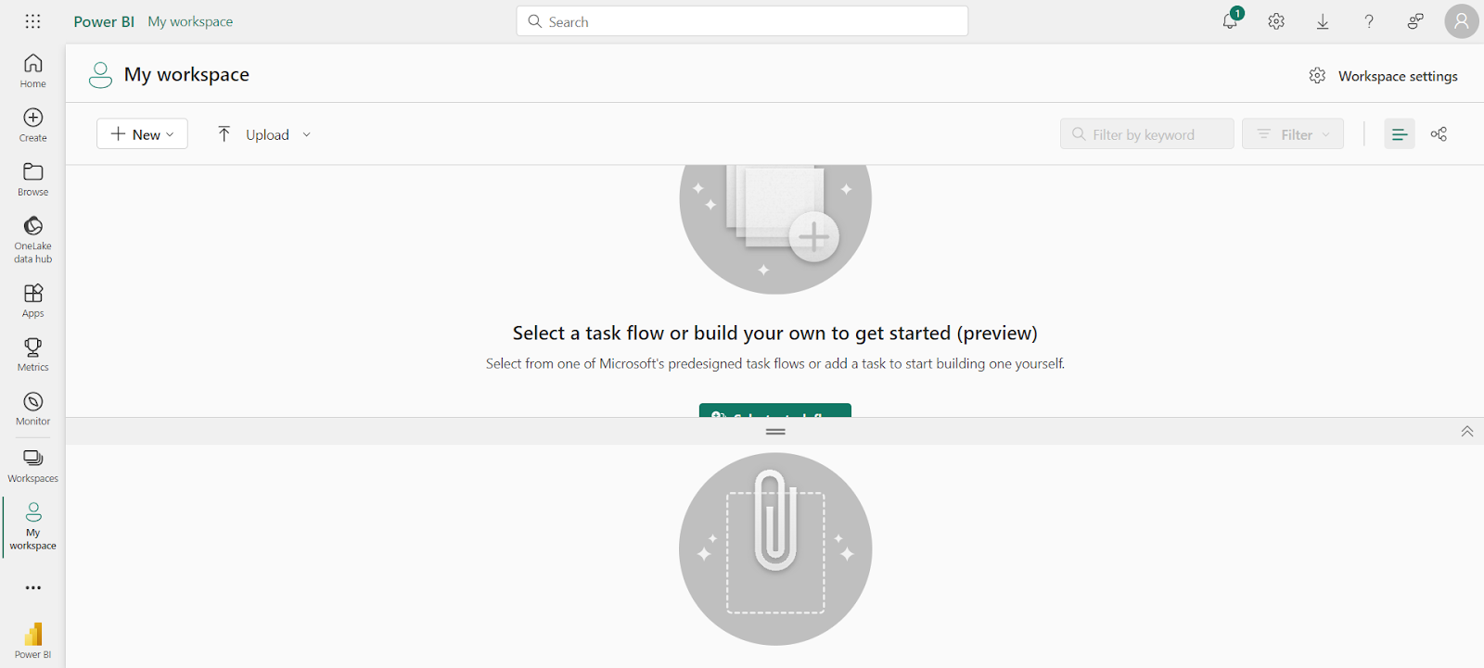
Task: Open the Power BI experience switcher
Action: click(32, 640)
